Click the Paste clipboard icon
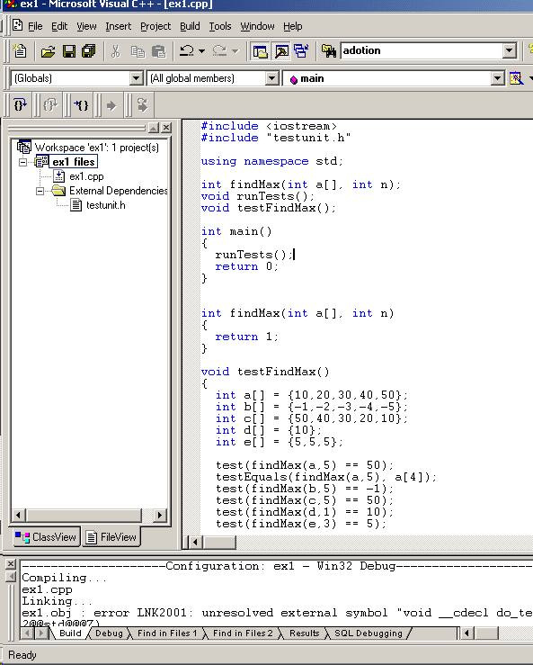 (x=158, y=51)
